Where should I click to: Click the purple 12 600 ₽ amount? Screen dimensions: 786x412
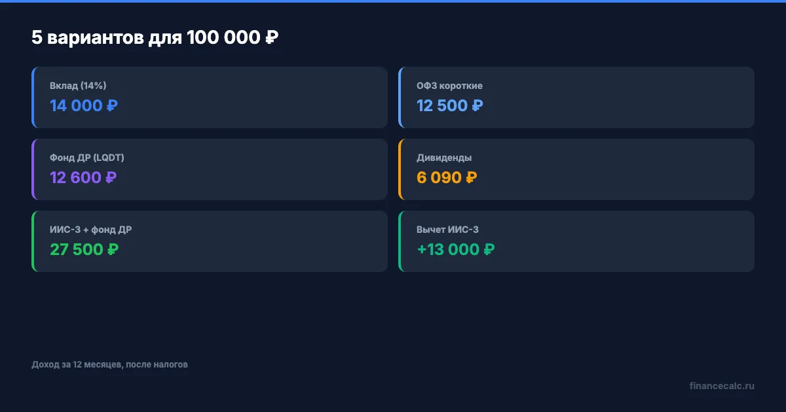(x=83, y=177)
